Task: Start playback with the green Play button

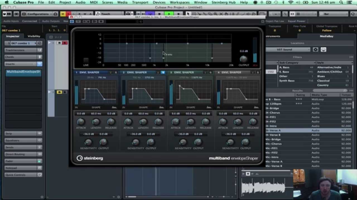Action: [x=169, y=14]
